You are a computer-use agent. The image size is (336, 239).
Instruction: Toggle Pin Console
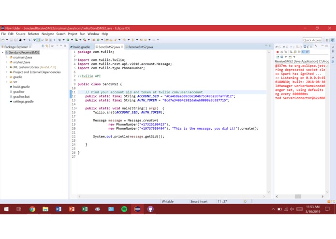(x=278, y=57)
